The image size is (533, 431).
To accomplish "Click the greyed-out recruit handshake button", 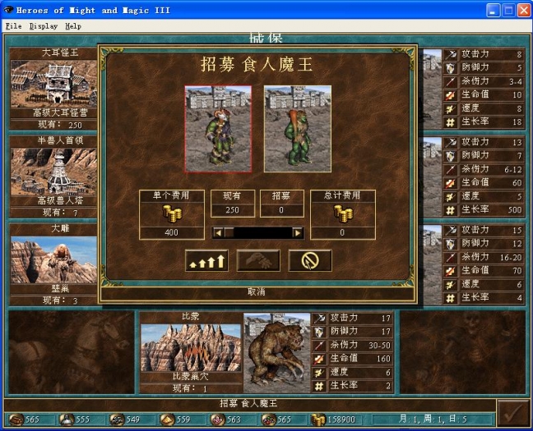I will pyautogui.click(x=258, y=260).
